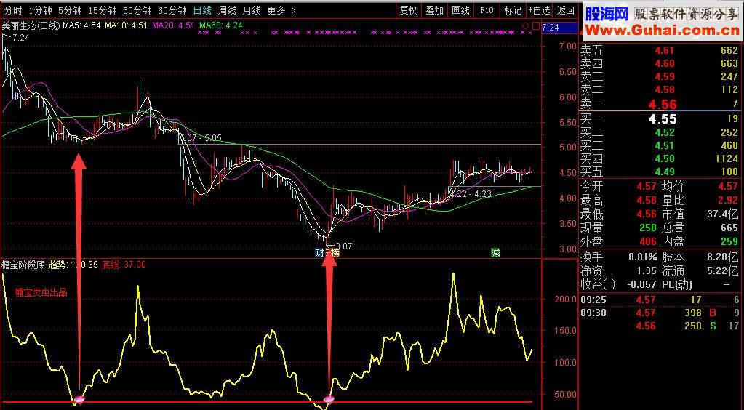Click the 标记 mark button
Image resolution: width=744 pixels, height=410 pixels.
[513, 10]
